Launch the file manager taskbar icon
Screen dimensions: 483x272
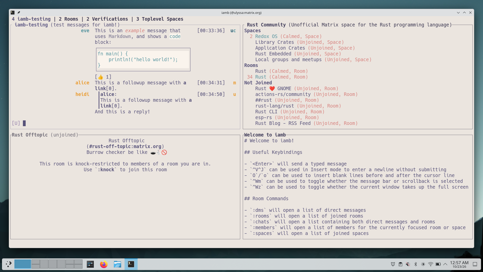pos(117,264)
